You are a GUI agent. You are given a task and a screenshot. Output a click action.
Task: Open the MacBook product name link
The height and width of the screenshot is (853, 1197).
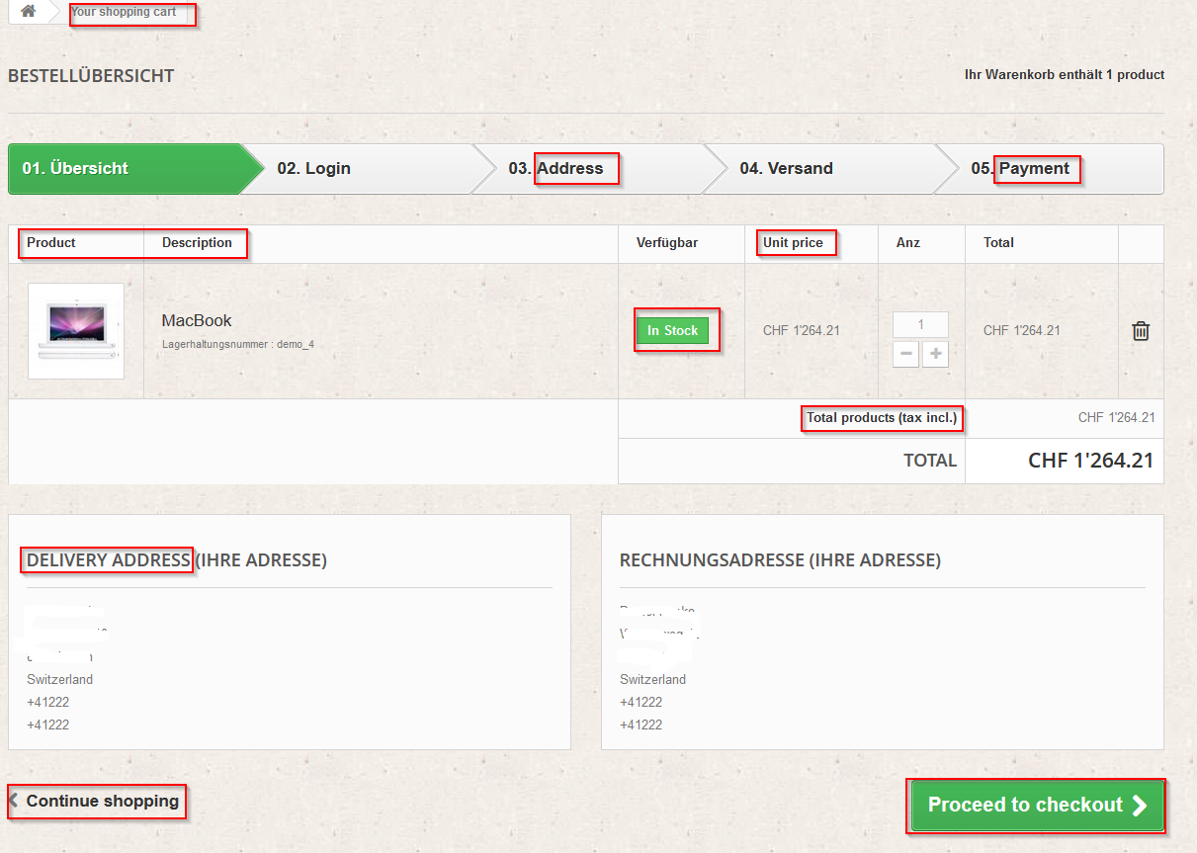pos(197,320)
